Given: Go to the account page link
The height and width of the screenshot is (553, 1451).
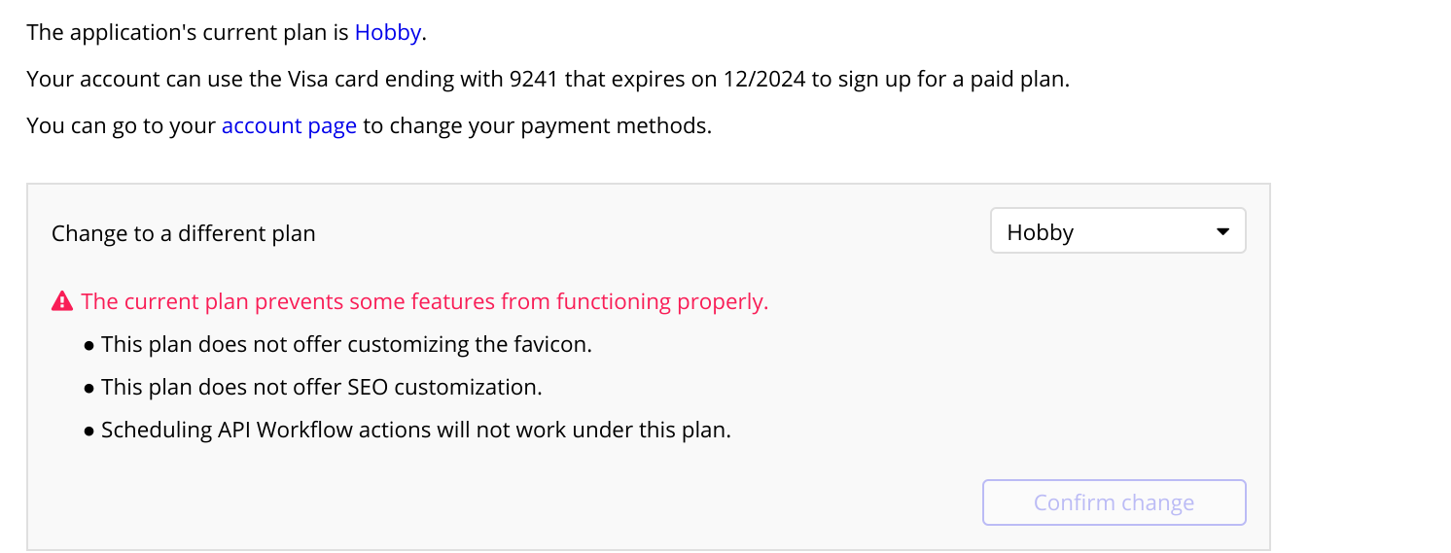Looking at the screenshot, I should click(289, 126).
